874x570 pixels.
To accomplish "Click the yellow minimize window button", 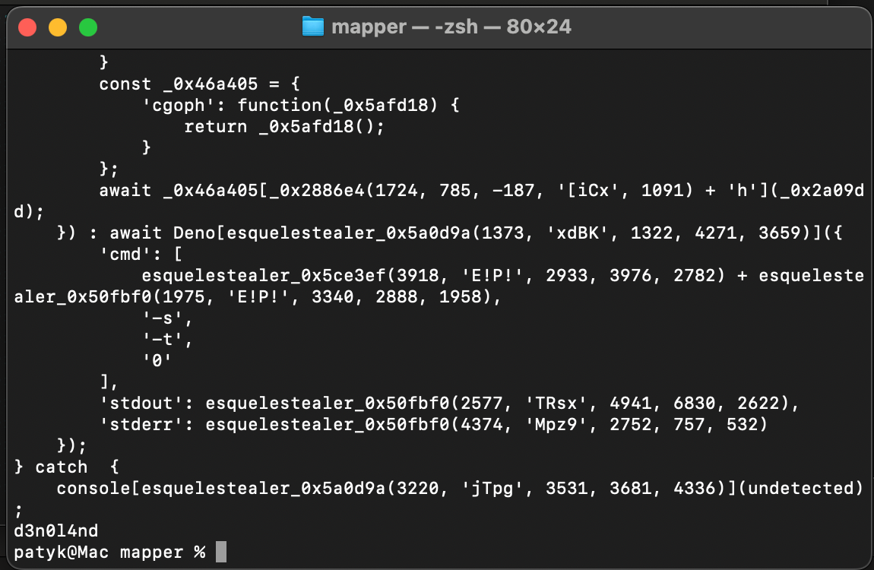I will [x=58, y=28].
